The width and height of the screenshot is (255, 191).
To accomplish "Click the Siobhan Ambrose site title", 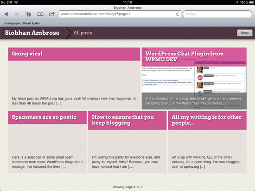I will pyautogui.click(x=32, y=33).
